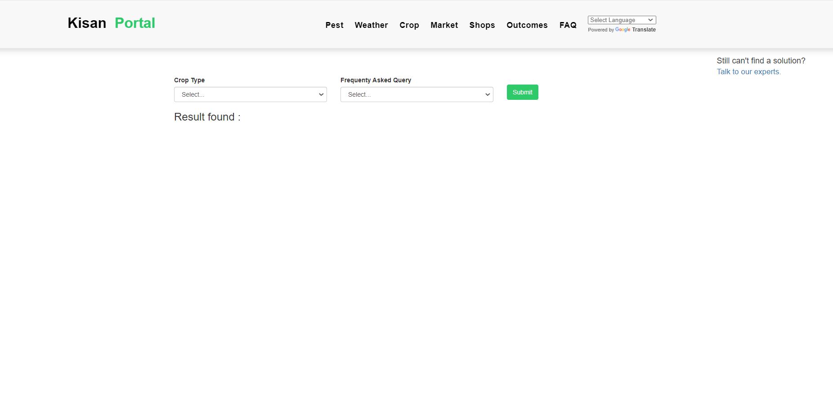Click the Result found heading

click(x=207, y=117)
